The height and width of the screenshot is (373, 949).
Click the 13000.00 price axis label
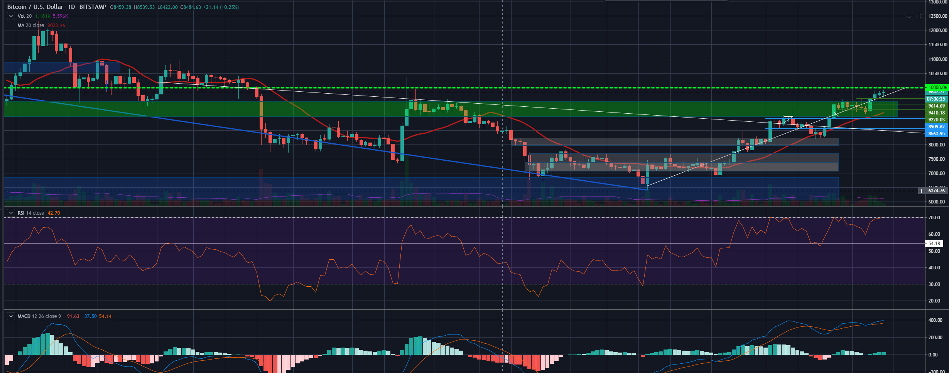[x=938, y=2]
